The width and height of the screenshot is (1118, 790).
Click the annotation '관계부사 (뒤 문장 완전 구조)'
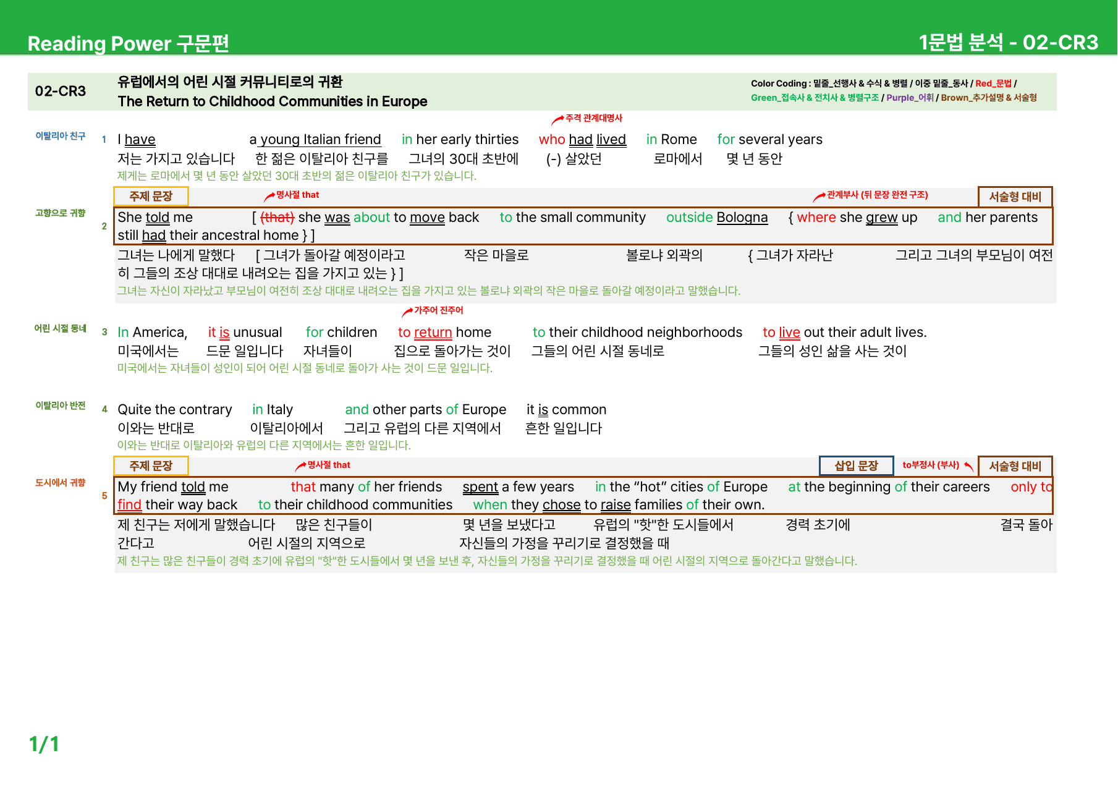point(878,195)
